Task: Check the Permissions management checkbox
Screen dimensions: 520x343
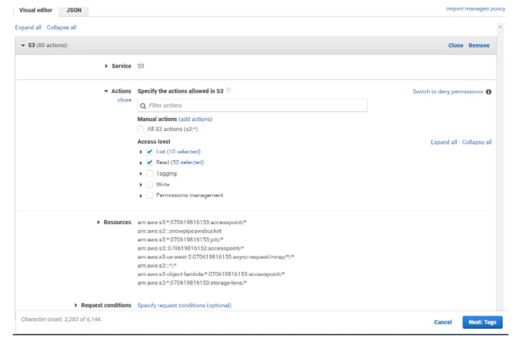Action: click(150, 195)
